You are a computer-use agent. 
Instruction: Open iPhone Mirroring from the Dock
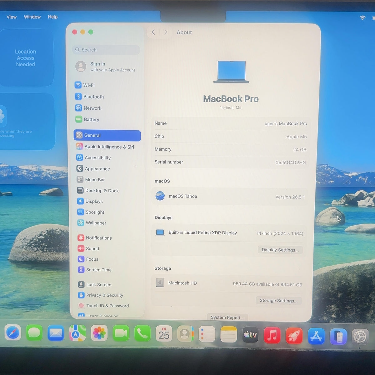(338, 337)
